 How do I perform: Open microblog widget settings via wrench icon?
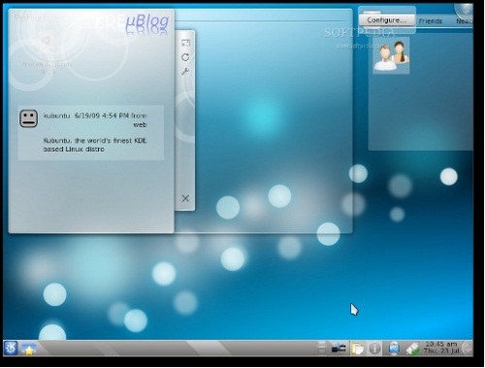point(185,72)
